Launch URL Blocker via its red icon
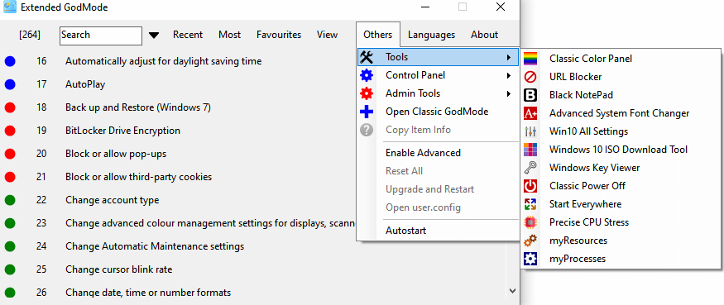Viewport: 724px width, 305px height. [530, 77]
